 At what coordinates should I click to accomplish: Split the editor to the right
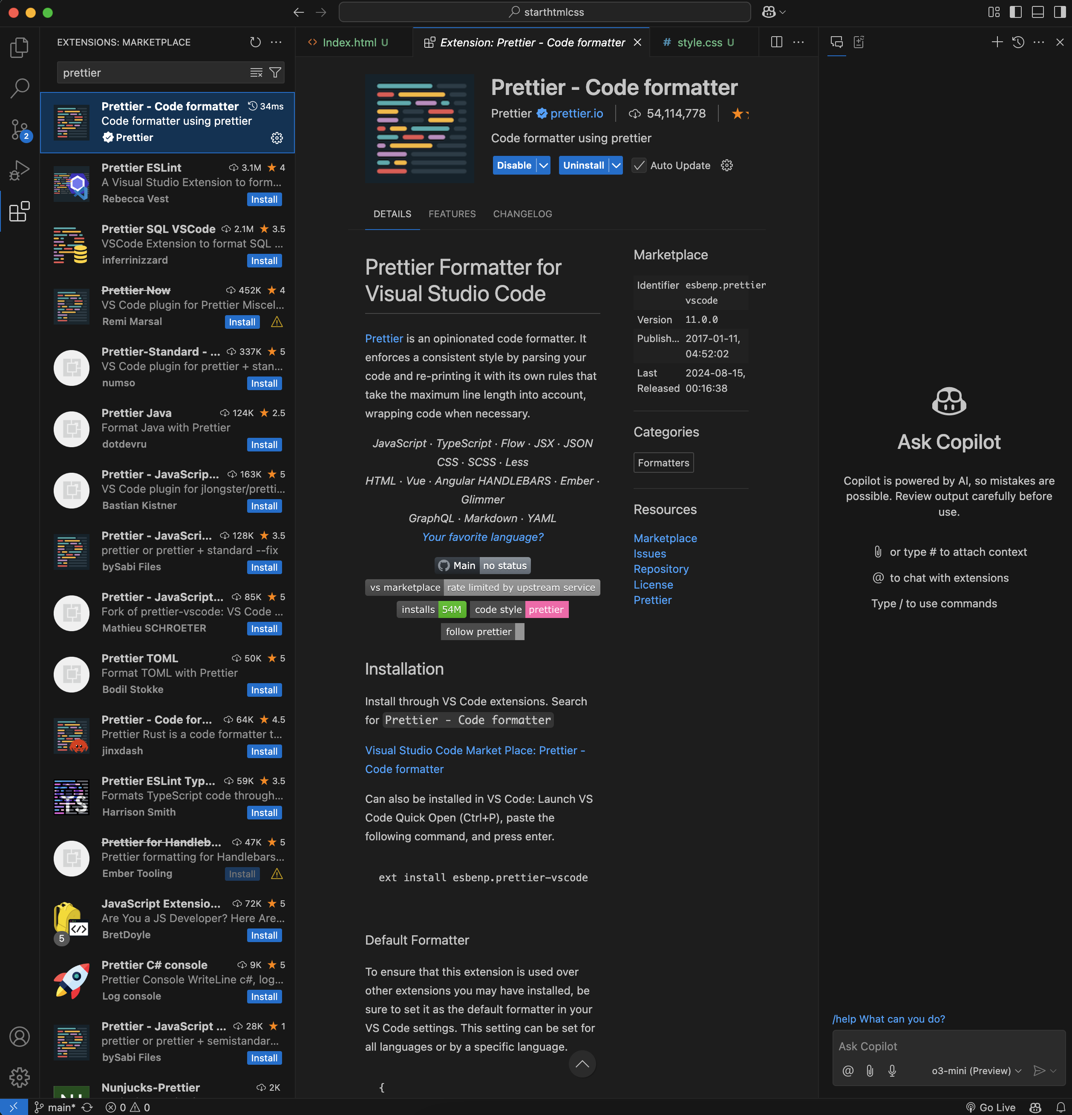pos(776,42)
